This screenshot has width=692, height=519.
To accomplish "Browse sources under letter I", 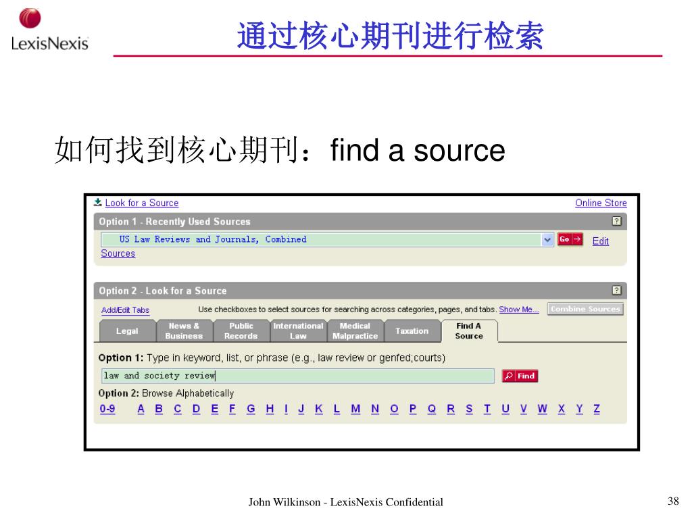I will 286,409.
